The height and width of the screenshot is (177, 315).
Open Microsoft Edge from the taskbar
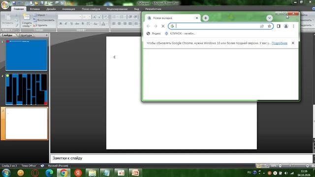(49, 173)
